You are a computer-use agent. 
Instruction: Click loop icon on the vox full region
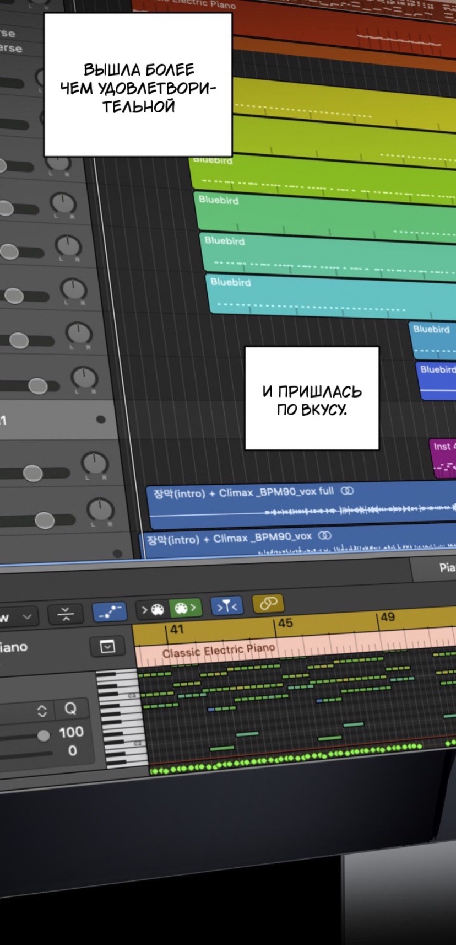[x=347, y=491]
